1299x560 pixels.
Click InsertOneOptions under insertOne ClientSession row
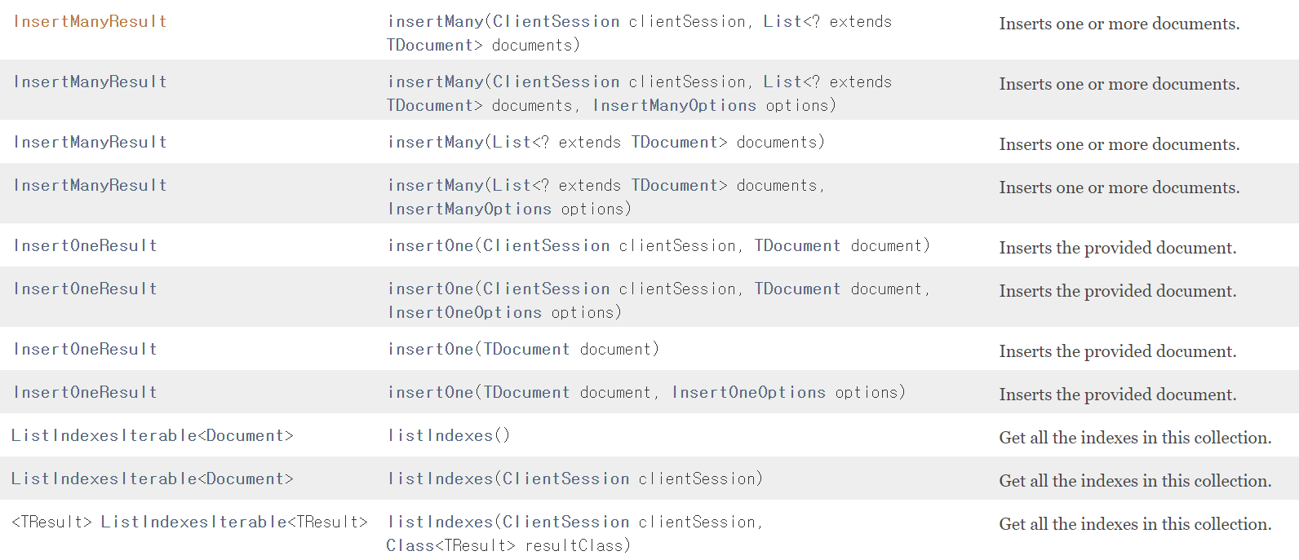pos(464,312)
